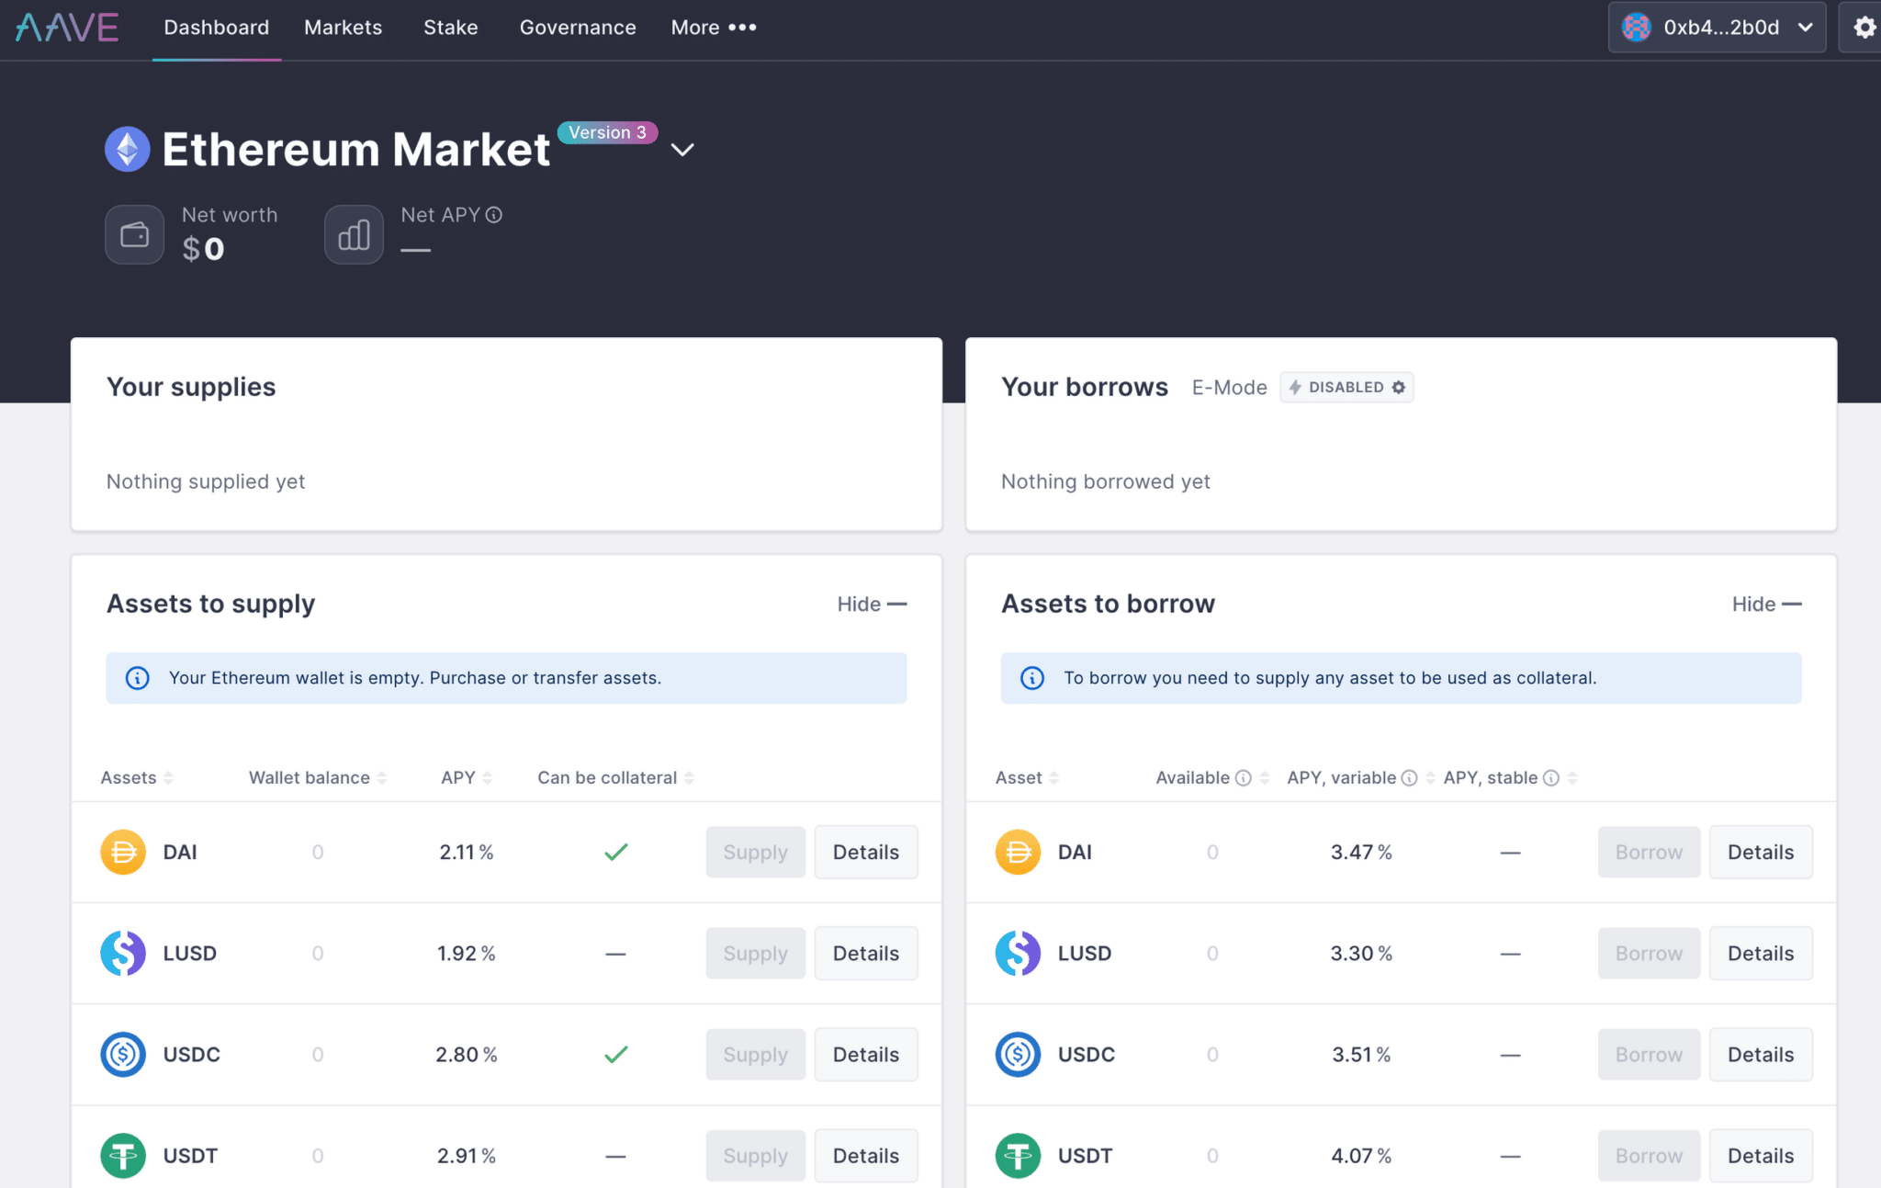Open Details for LUSD supply
1881x1188 pixels.
pos(866,953)
